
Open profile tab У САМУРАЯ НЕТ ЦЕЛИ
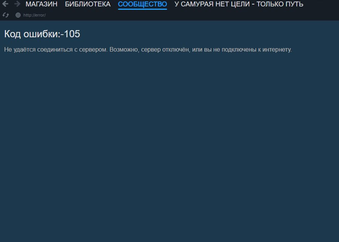click(x=239, y=4)
